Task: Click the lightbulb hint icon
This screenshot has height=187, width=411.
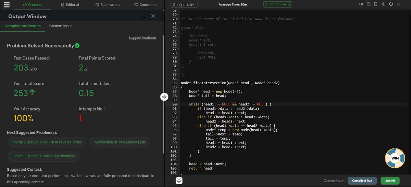Action: click(179, 181)
